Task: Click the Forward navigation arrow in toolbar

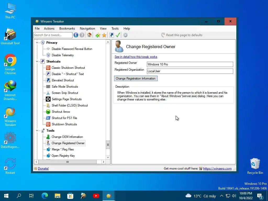Action: pos(82,35)
